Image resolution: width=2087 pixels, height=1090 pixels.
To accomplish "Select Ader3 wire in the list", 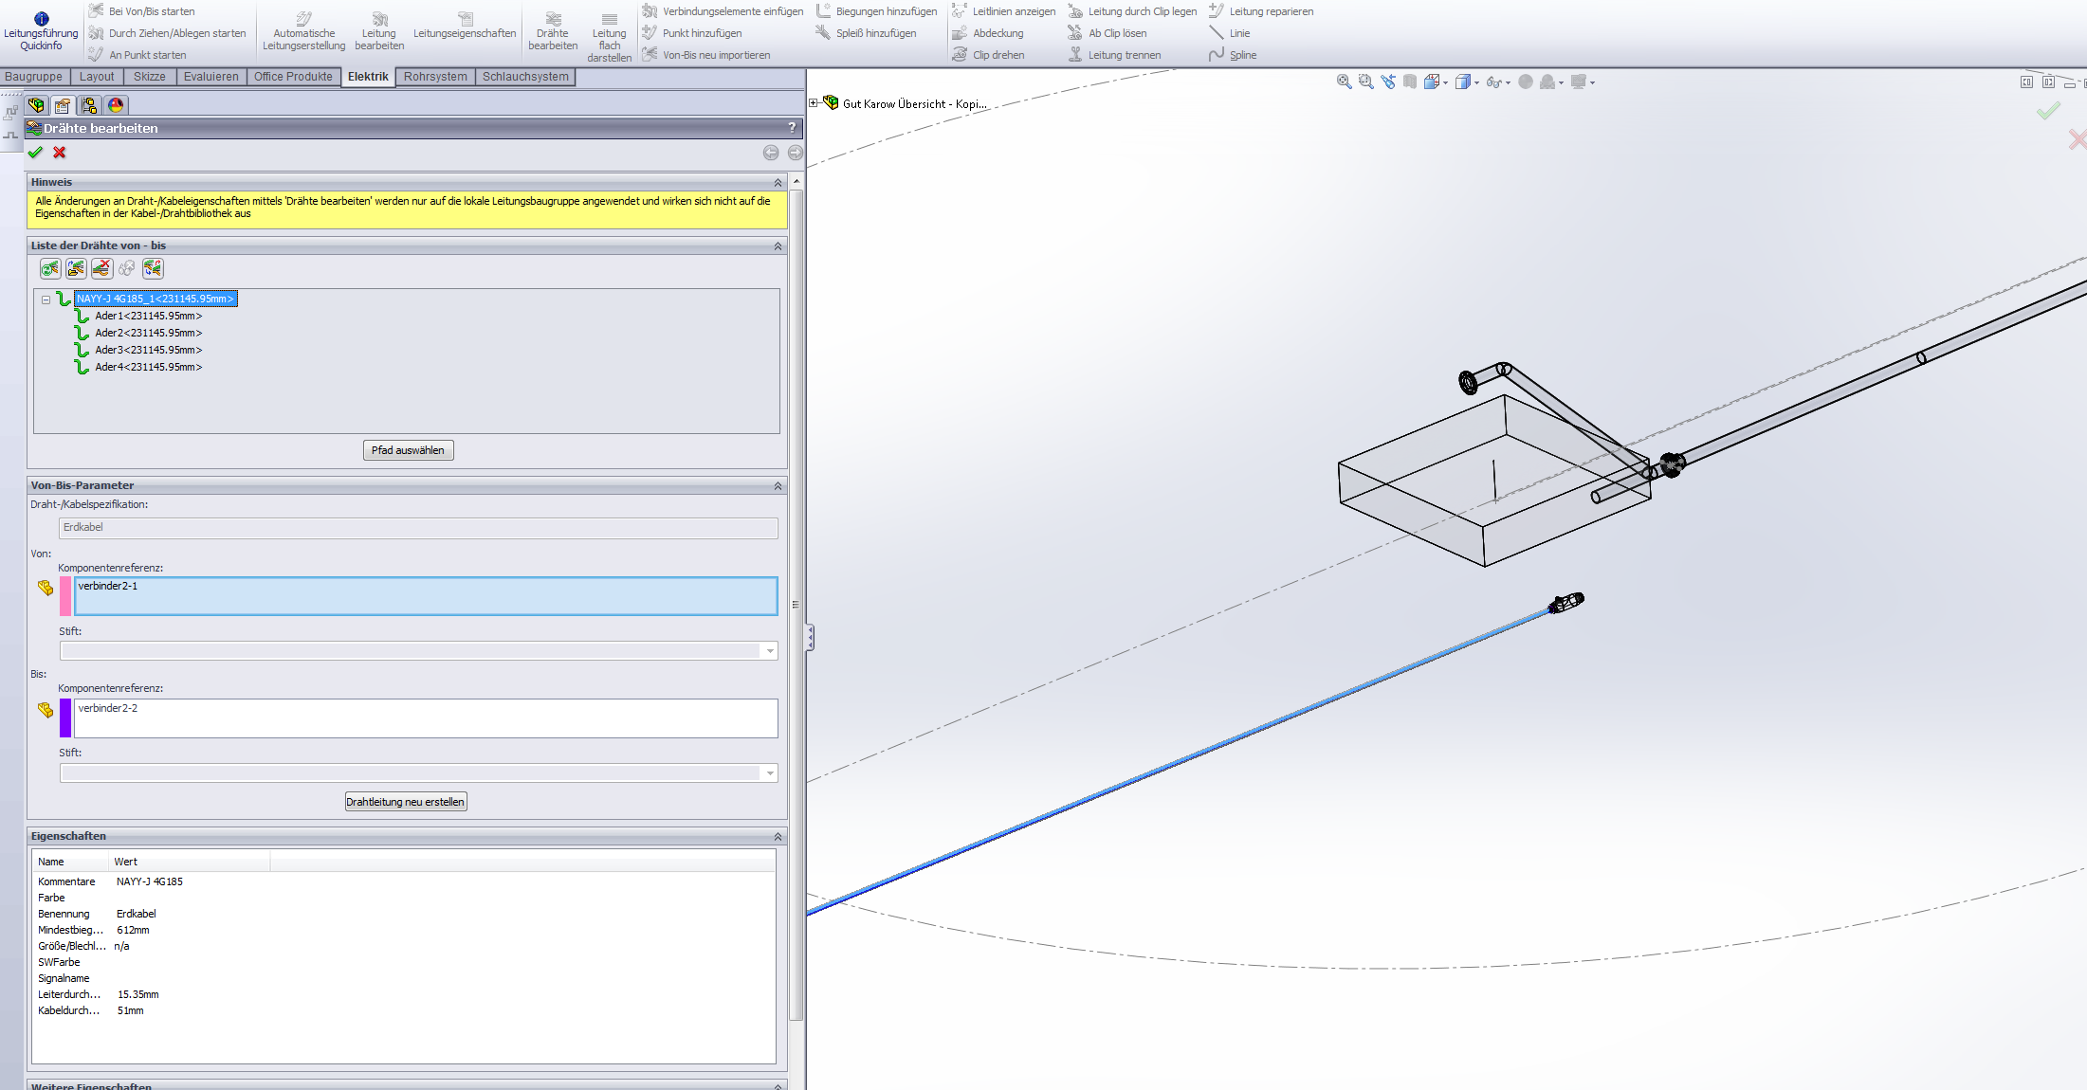I will [148, 350].
